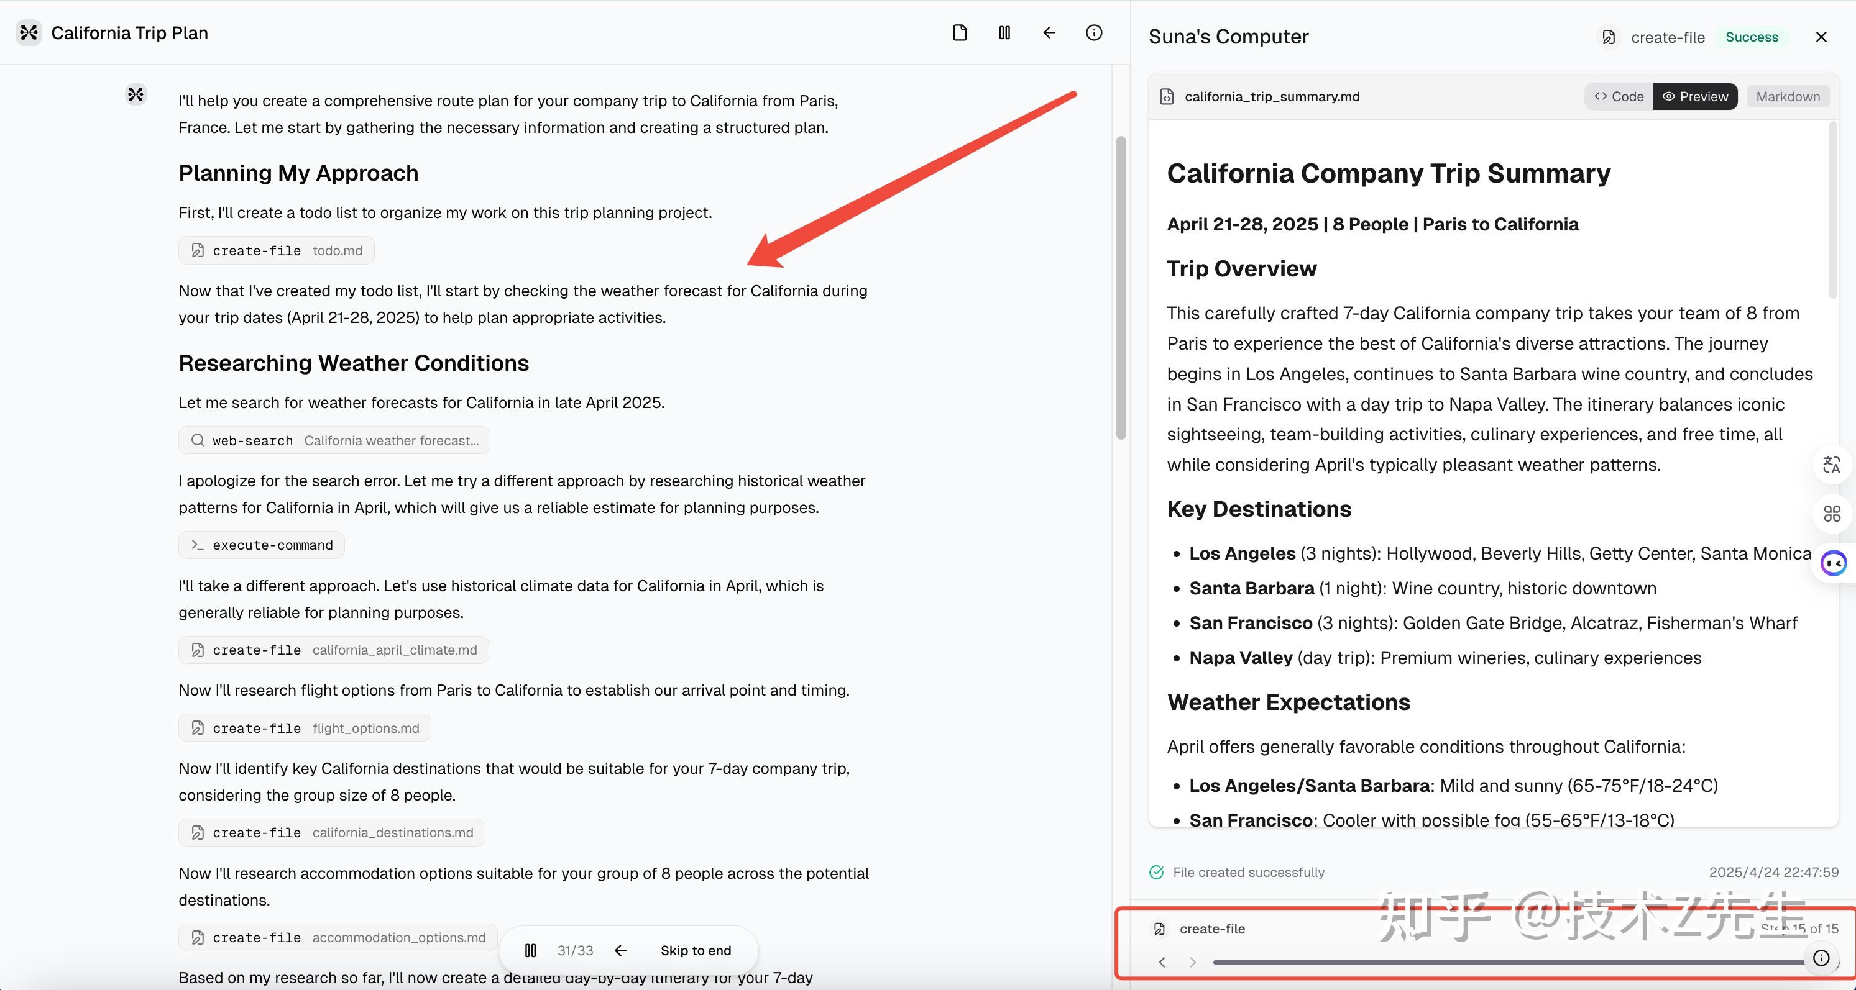Open the create-file todo.md tool call
1856x990 pixels.
point(277,250)
